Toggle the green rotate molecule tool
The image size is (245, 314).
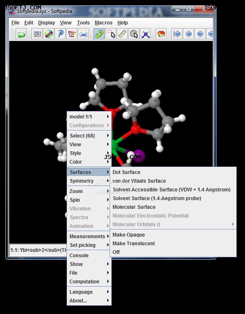pos(99,34)
